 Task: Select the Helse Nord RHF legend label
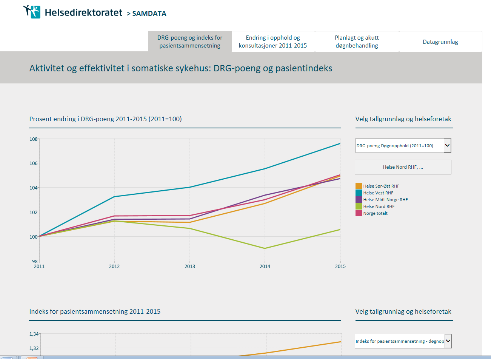[379, 206]
